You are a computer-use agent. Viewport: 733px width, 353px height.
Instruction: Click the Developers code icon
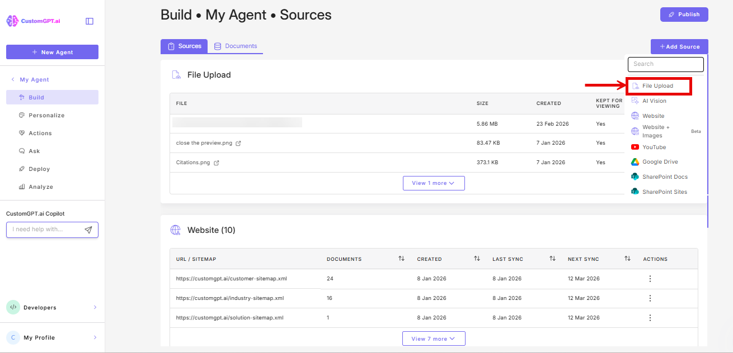tap(13, 307)
